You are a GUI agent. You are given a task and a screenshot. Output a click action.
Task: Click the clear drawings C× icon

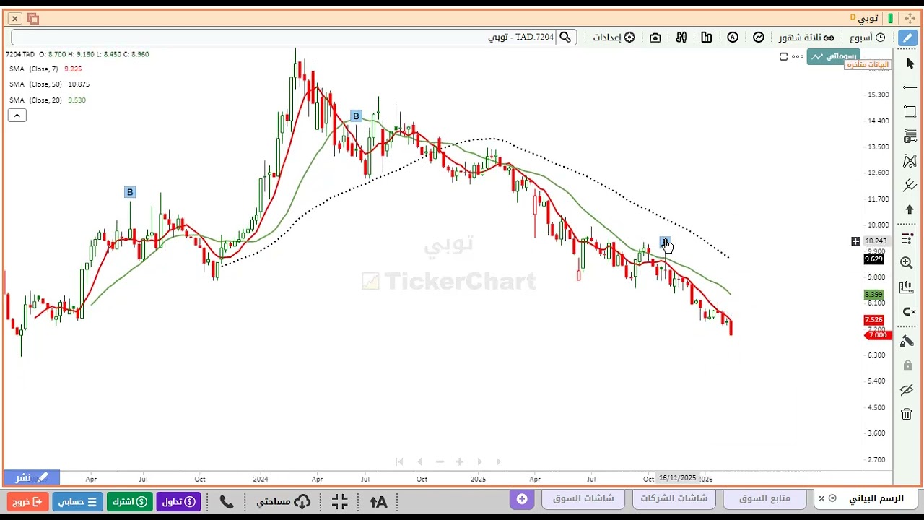[x=909, y=312]
